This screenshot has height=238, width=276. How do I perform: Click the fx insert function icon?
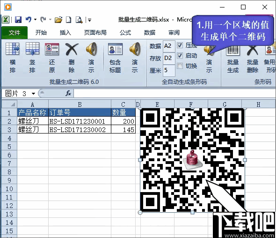point(68,93)
